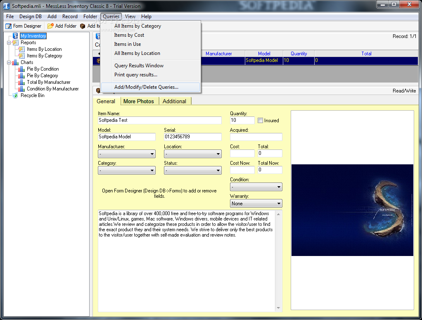Image resolution: width=422 pixels, height=320 pixels.
Task: Click the Add Item box icon in toolbar
Action: tap(83, 26)
